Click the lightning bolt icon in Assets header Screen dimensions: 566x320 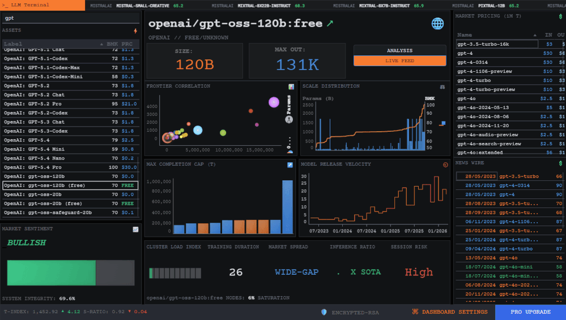(135, 31)
